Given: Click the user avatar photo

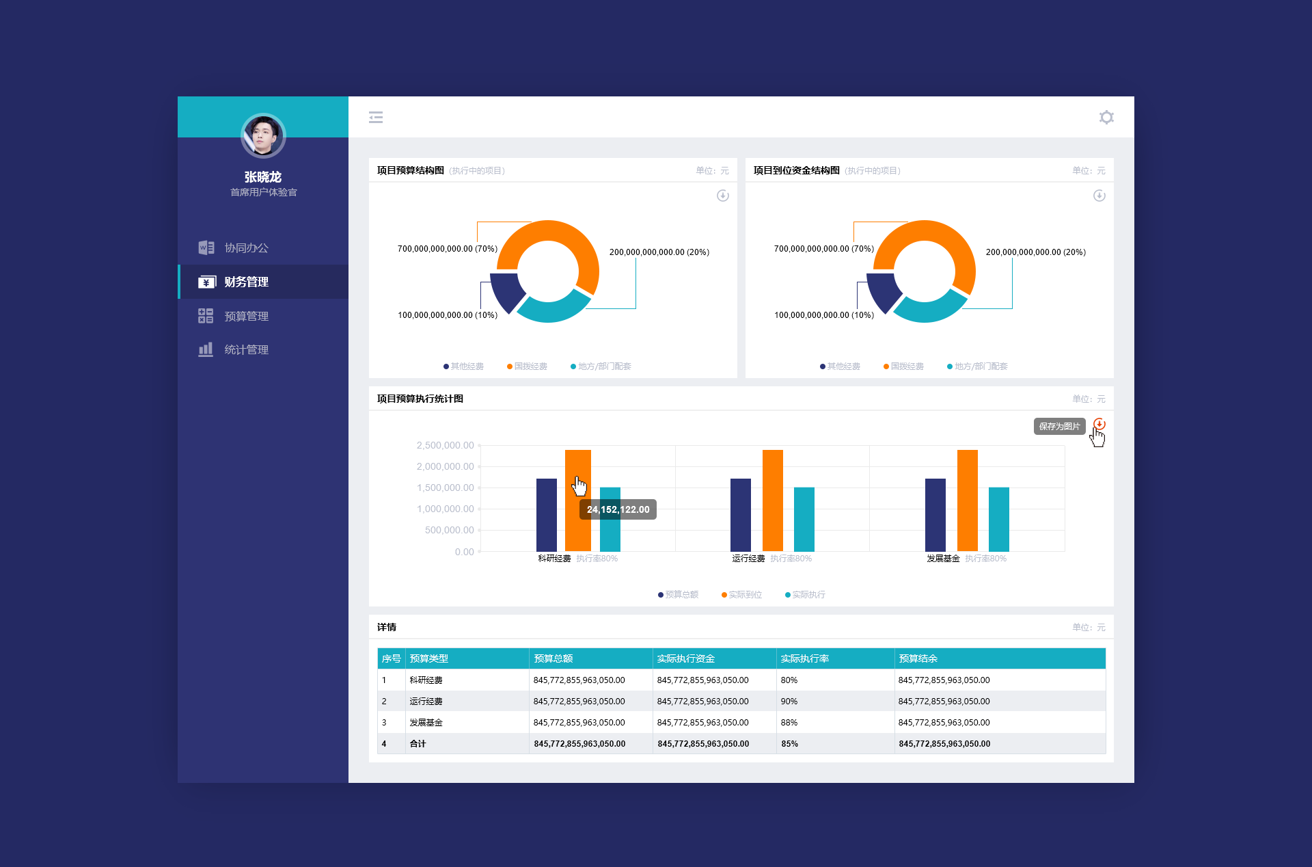Looking at the screenshot, I should (263, 135).
